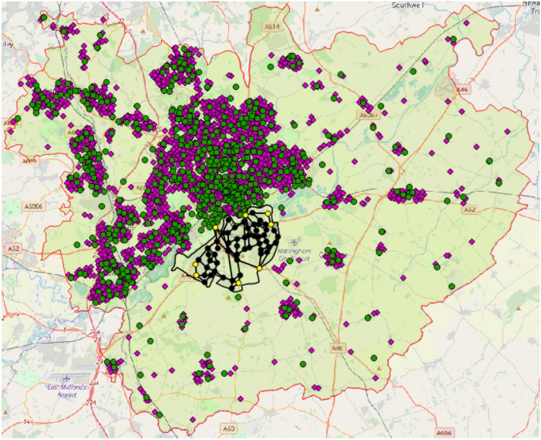Select the northwesternmost green circle marker

click(x=43, y=17)
